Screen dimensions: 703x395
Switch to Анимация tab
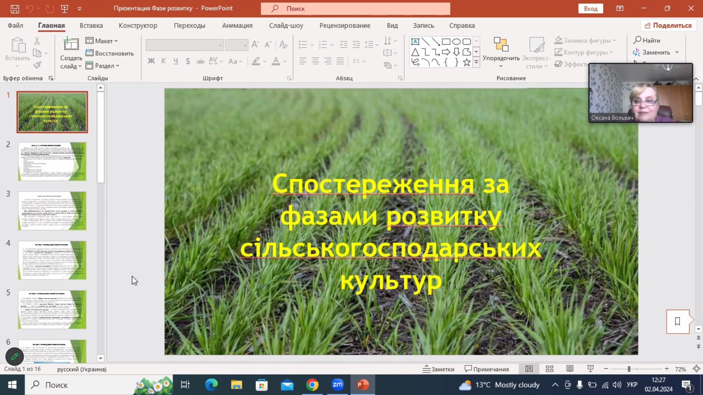(237, 26)
